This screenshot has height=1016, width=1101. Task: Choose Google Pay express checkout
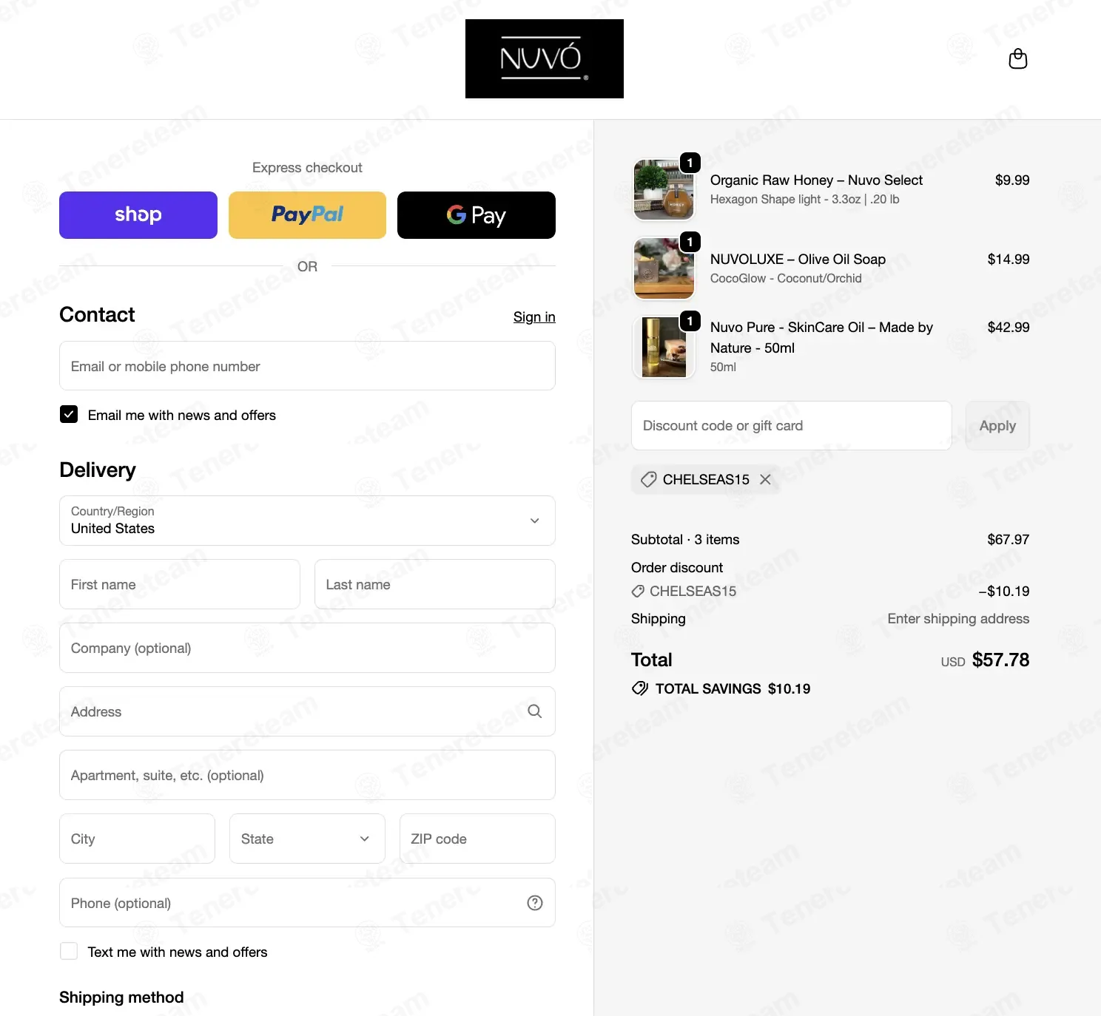[477, 215]
